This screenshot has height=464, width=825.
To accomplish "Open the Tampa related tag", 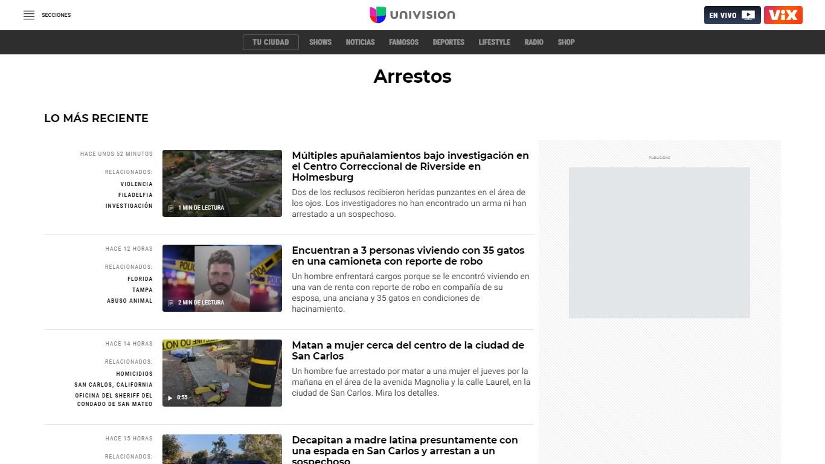I will click(143, 290).
